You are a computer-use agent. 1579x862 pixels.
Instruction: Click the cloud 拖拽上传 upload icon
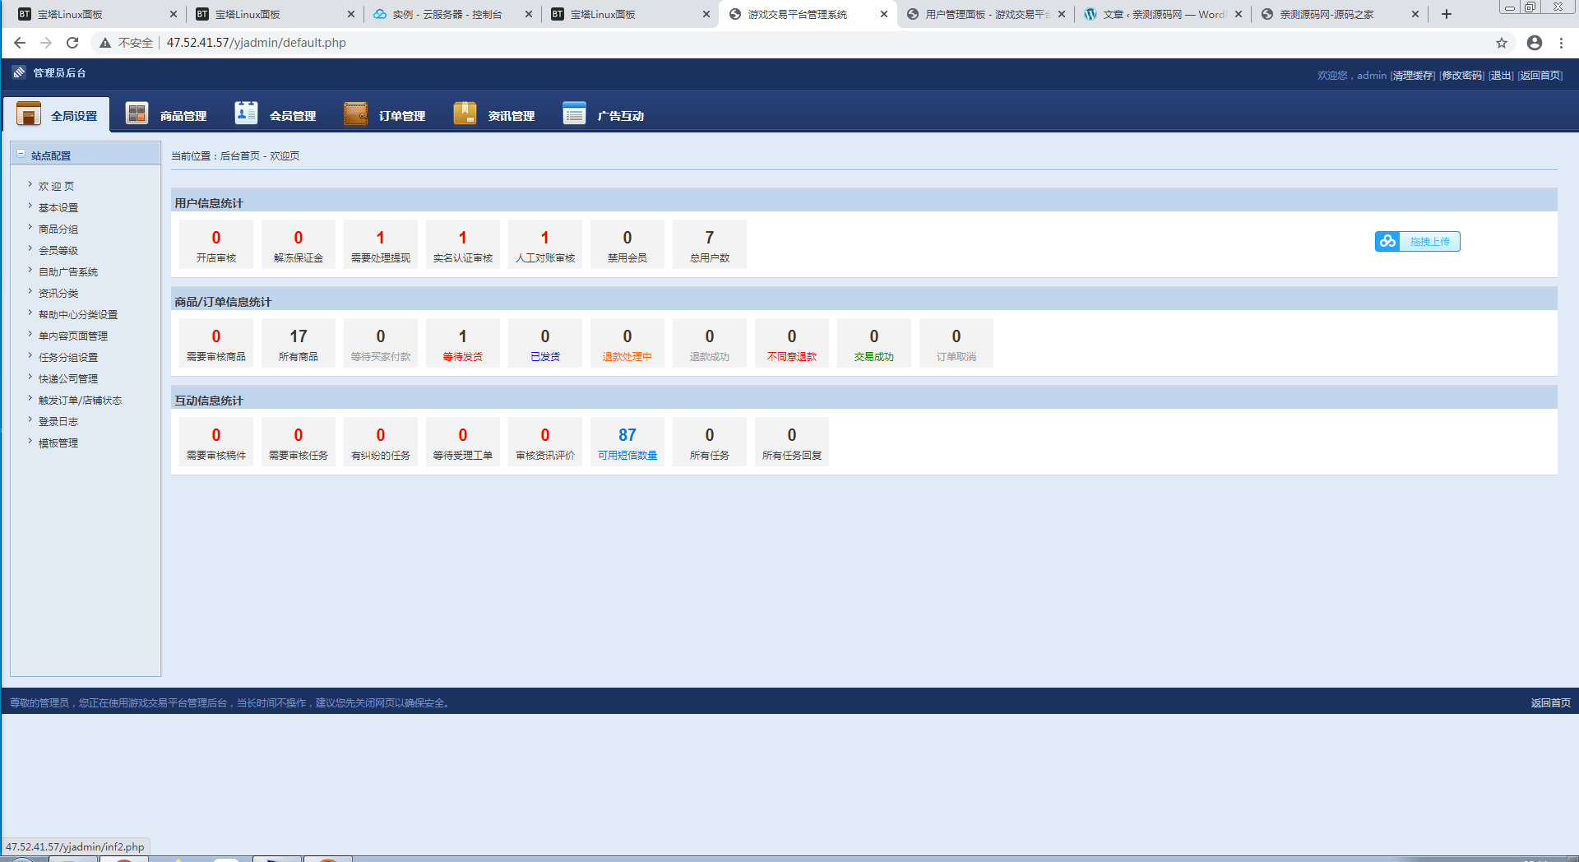(x=1387, y=241)
